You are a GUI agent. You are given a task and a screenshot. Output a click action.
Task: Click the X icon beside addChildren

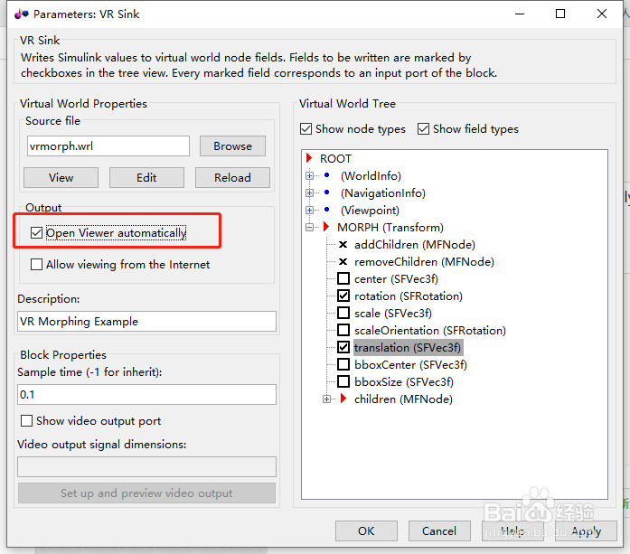point(343,244)
